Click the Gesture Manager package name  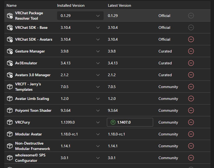pos(30,51)
